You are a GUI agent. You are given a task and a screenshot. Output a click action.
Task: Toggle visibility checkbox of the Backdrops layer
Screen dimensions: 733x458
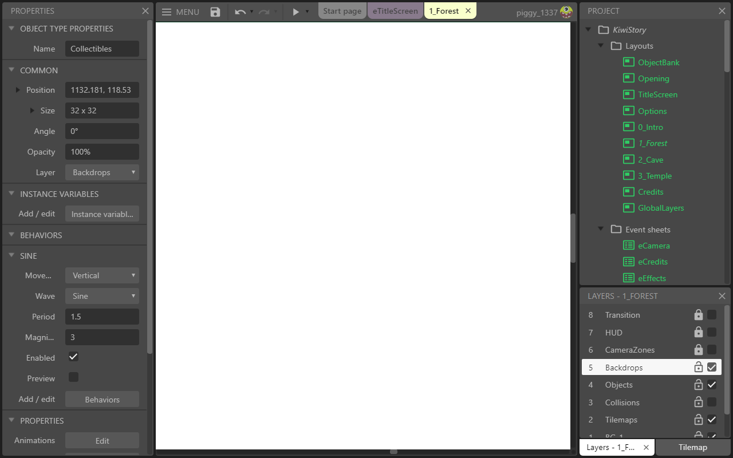click(712, 367)
